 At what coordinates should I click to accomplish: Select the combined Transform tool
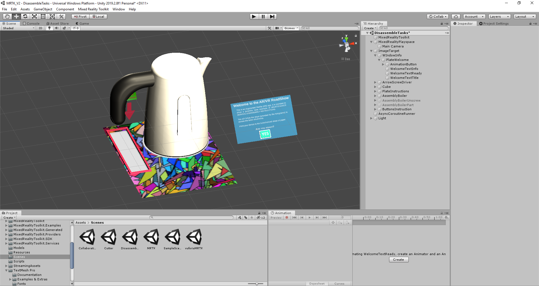coord(52,17)
